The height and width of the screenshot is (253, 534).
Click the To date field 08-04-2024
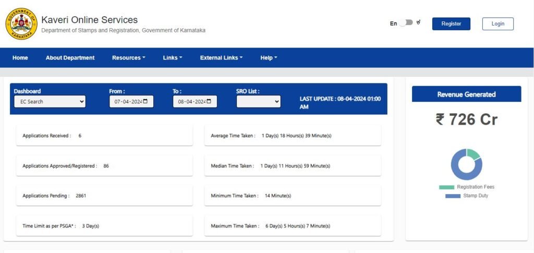coord(195,102)
